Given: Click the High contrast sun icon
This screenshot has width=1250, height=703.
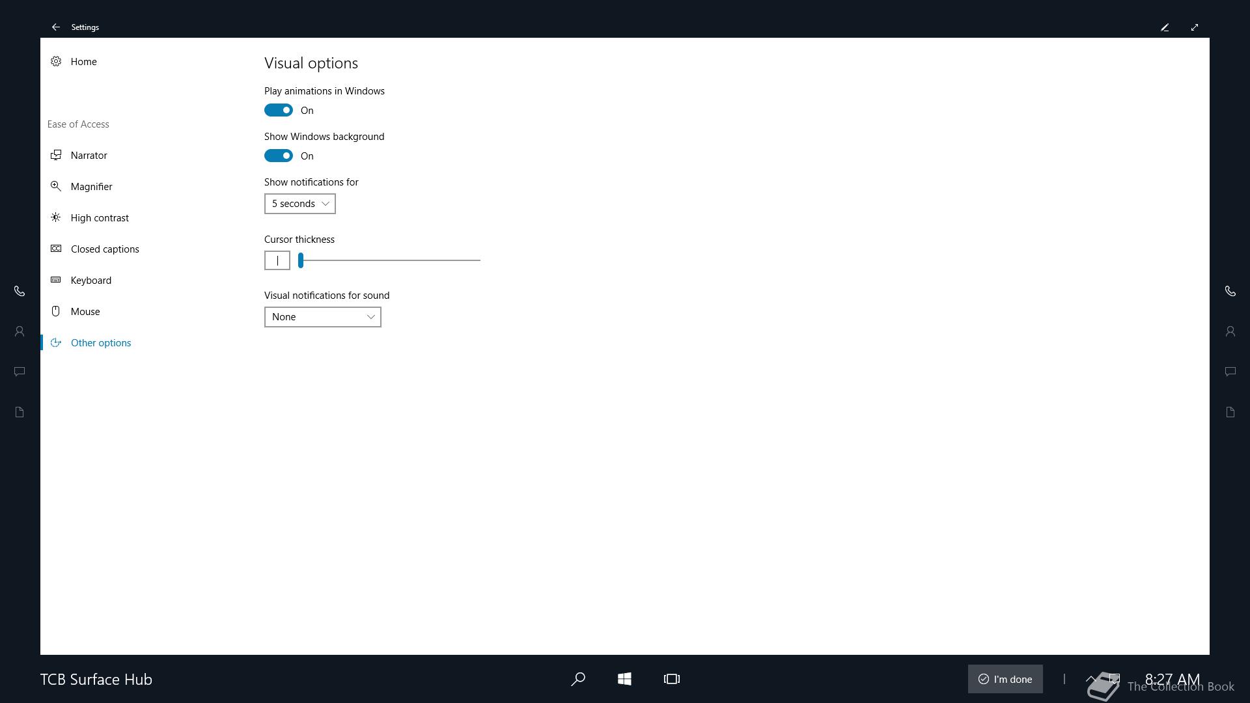Looking at the screenshot, I should point(56,217).
